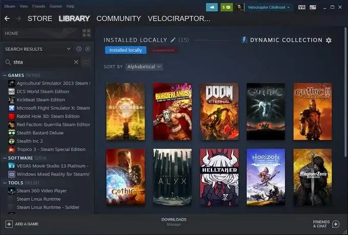
Task: Open Friends & Chat plus icon
Action: (x=336, y=224)
